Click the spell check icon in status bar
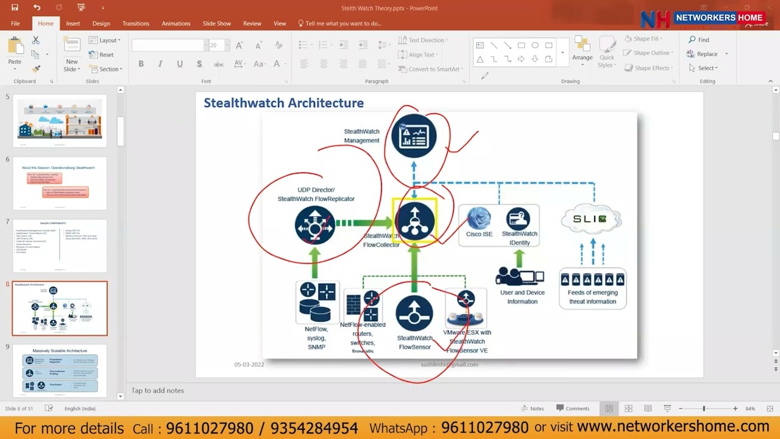780x439 pixels. point(49,409)
